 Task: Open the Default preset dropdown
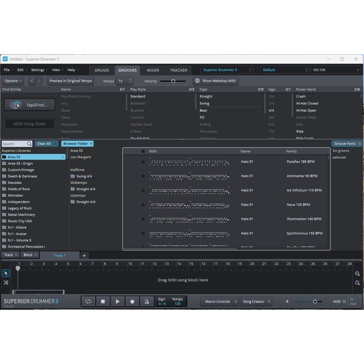(285, 70)
